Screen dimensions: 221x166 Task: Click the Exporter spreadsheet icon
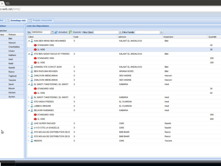point(70,32)
